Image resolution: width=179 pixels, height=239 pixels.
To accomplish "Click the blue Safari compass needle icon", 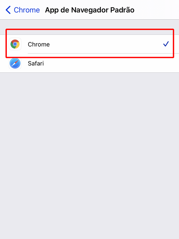I will [15, 63].
